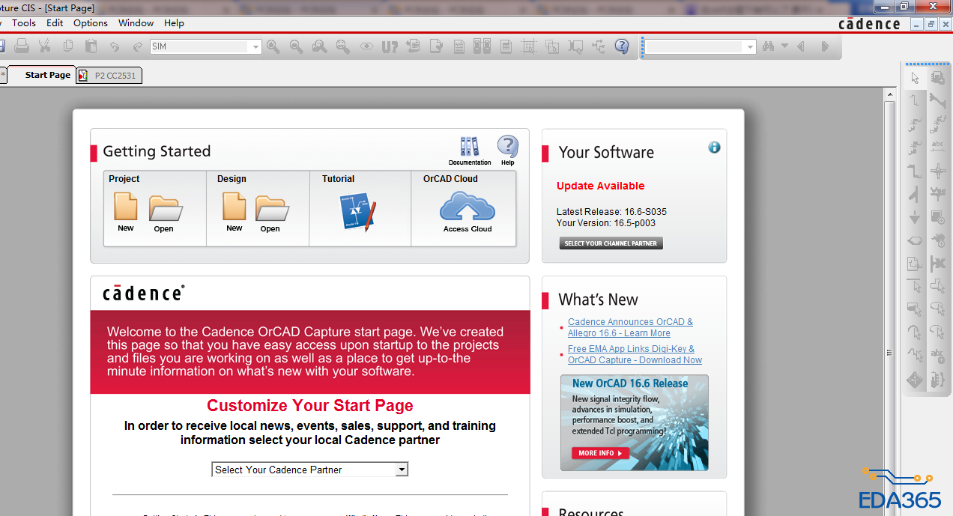Viewport: 953px width, 516px height.
Task: Click the Paste clipboard icon
Action: coord(91,46)
